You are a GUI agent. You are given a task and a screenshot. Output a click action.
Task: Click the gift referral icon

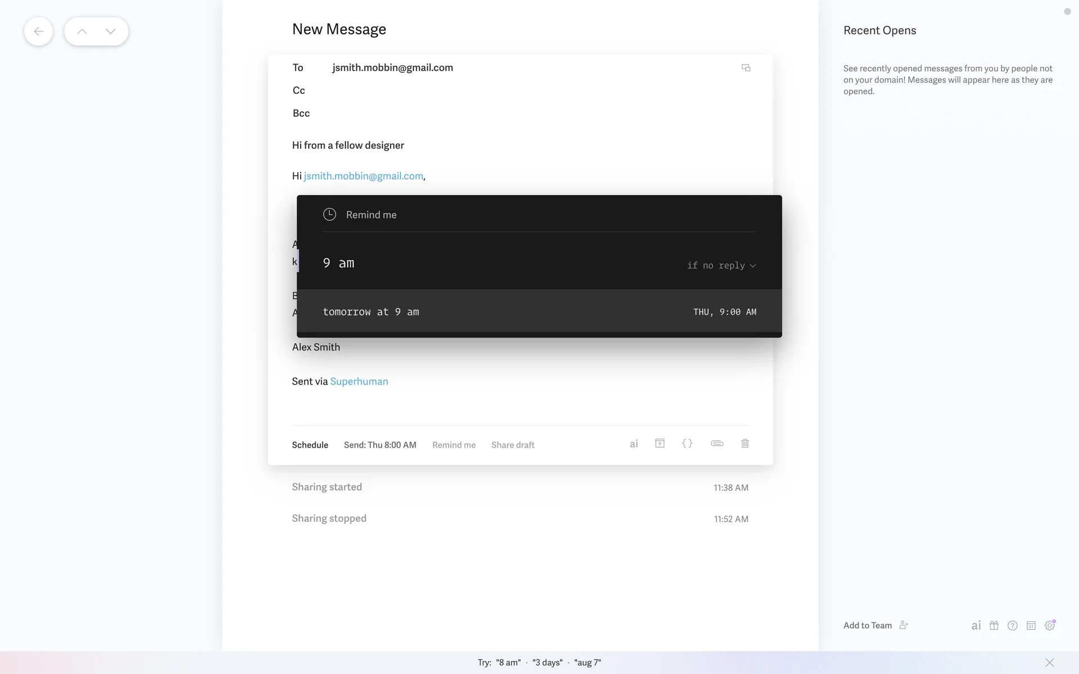pos(994,625)
